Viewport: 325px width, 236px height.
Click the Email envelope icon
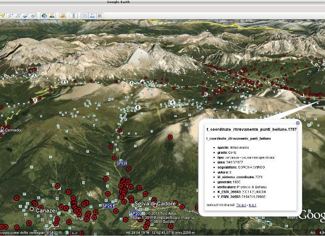pyautogui.click(x=84, y=16)
